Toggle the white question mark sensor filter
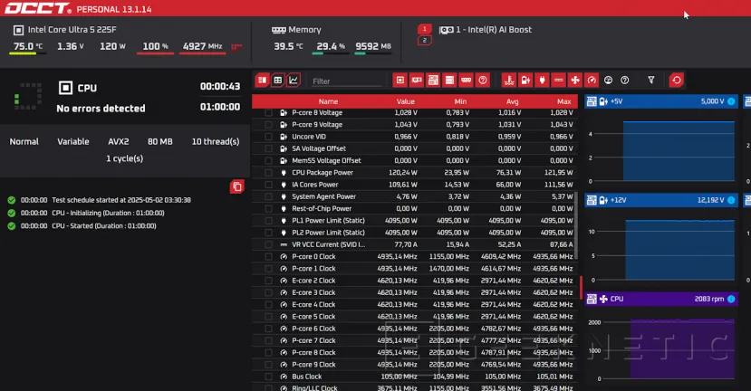The image size is (751, 391). [624, 81]
